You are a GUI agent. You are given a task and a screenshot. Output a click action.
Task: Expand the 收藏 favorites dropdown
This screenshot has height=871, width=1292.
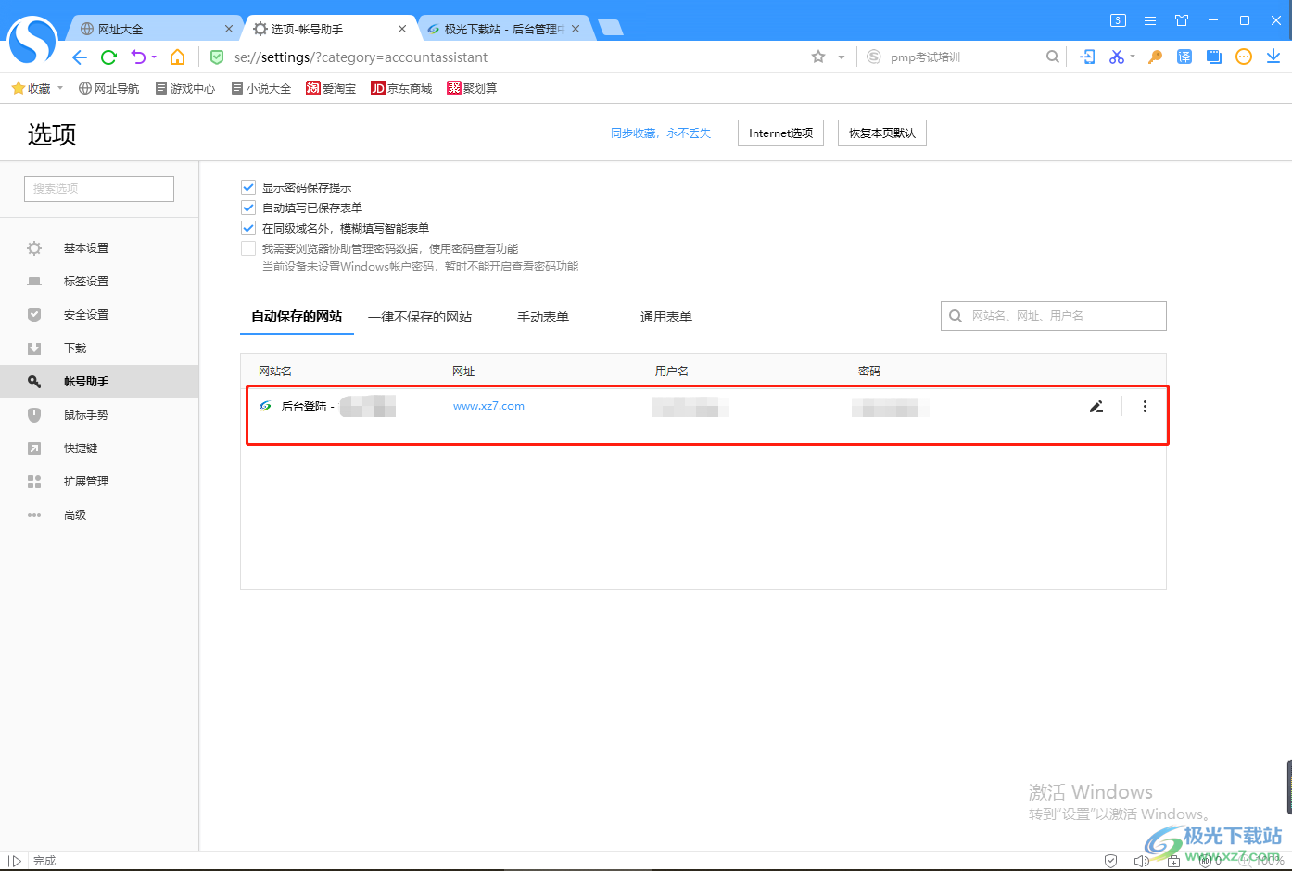coord(60,88)
